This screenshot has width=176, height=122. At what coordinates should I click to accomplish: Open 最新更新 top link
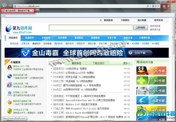[108, 20]
